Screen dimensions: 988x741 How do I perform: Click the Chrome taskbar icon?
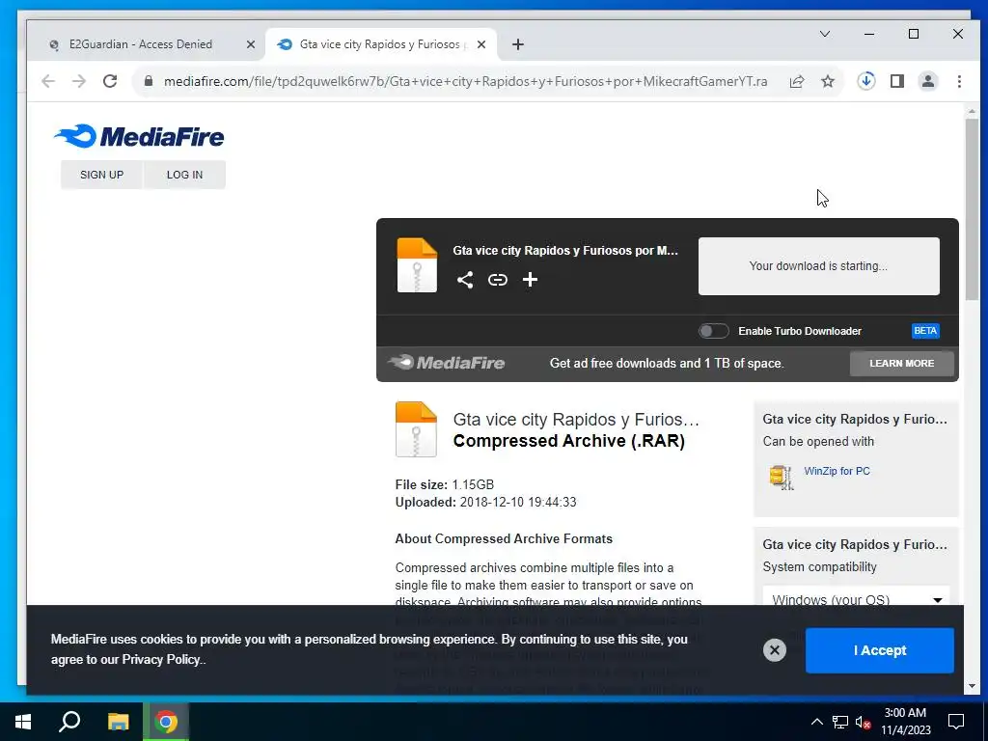166,722
